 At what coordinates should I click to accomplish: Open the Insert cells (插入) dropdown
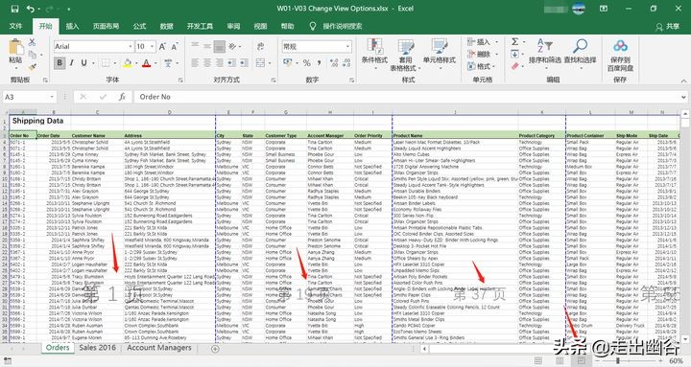point(483,42)
